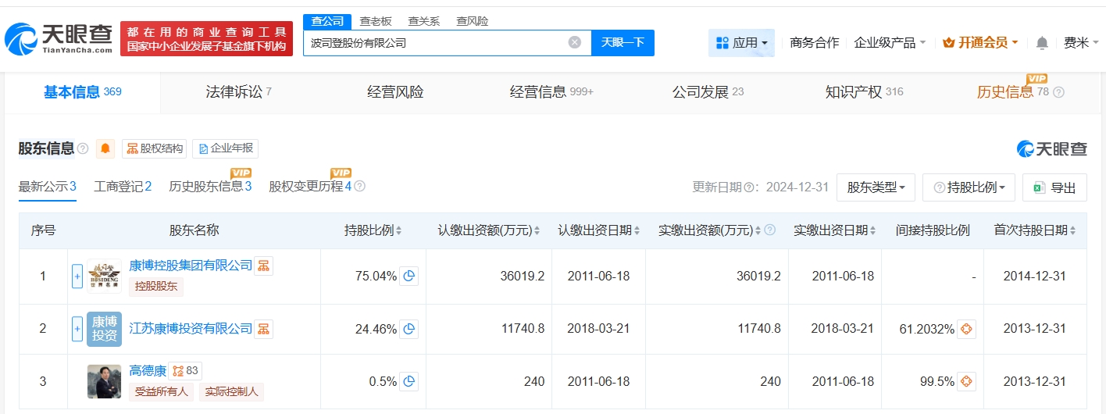Open pie chart for 24.46% shareholding
This screenshot has width=1106, height=414.
409,329
